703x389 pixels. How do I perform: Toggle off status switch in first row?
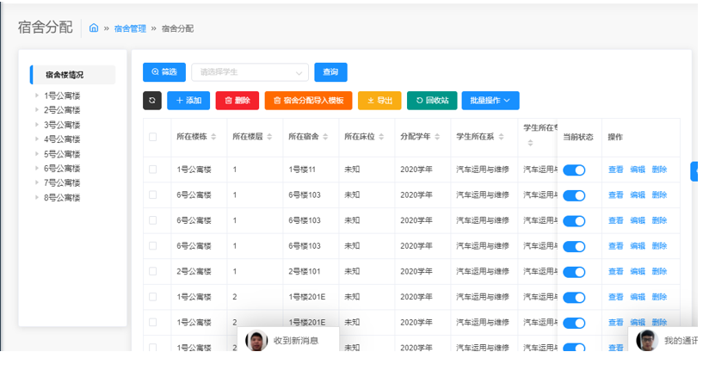(574, 170)
